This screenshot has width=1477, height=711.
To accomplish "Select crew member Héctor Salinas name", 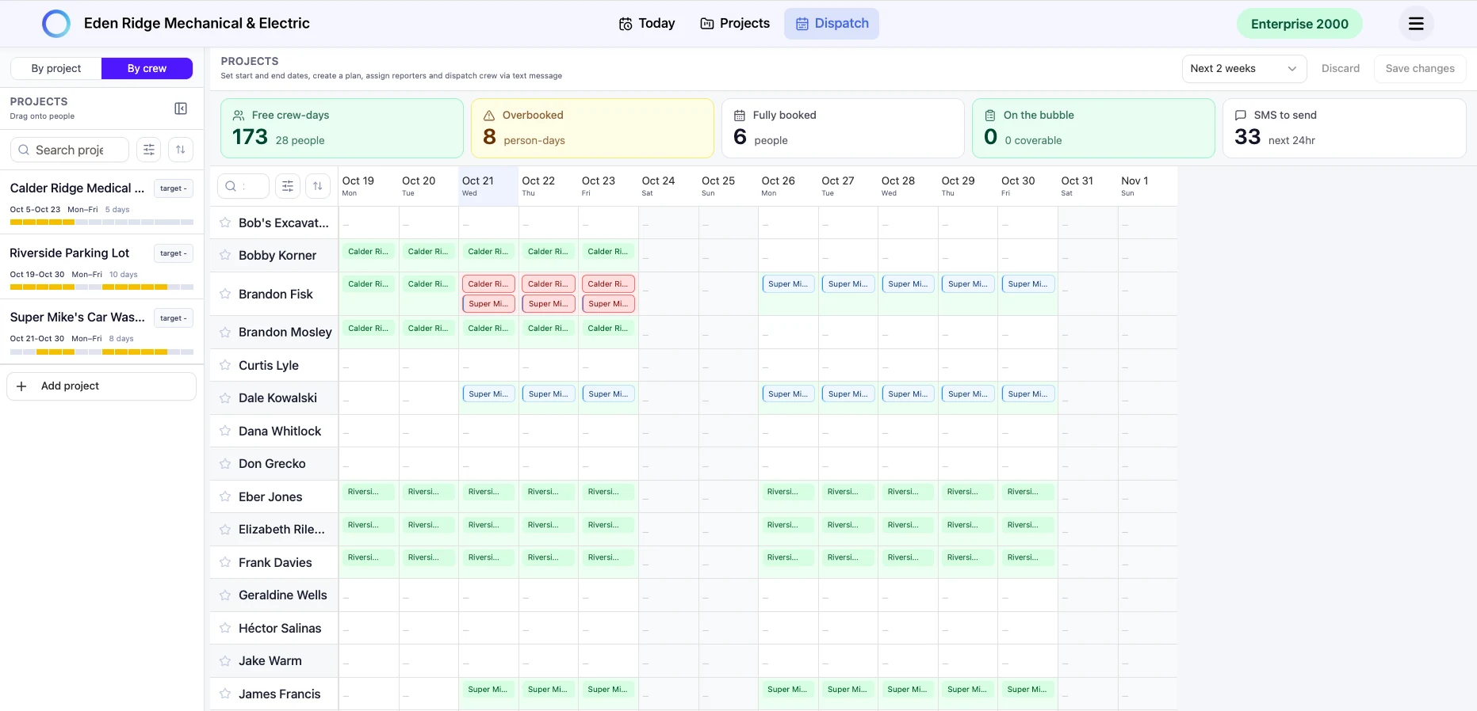I will 280,629.
